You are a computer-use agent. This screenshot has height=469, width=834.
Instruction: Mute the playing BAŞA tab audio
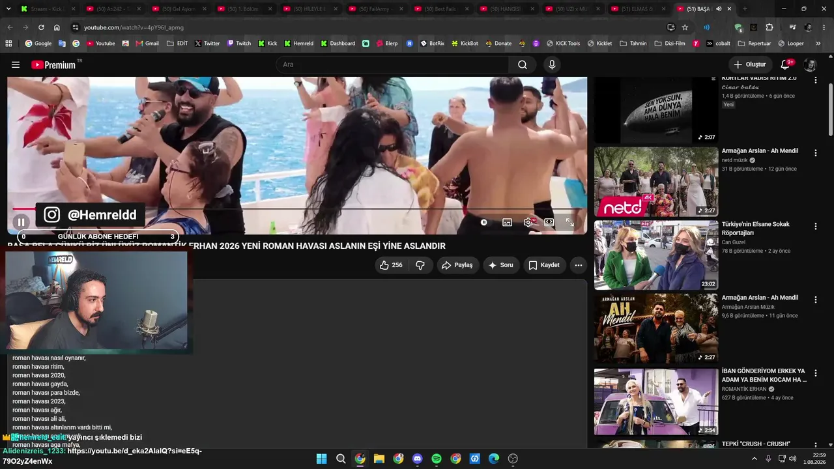point(719,9)
